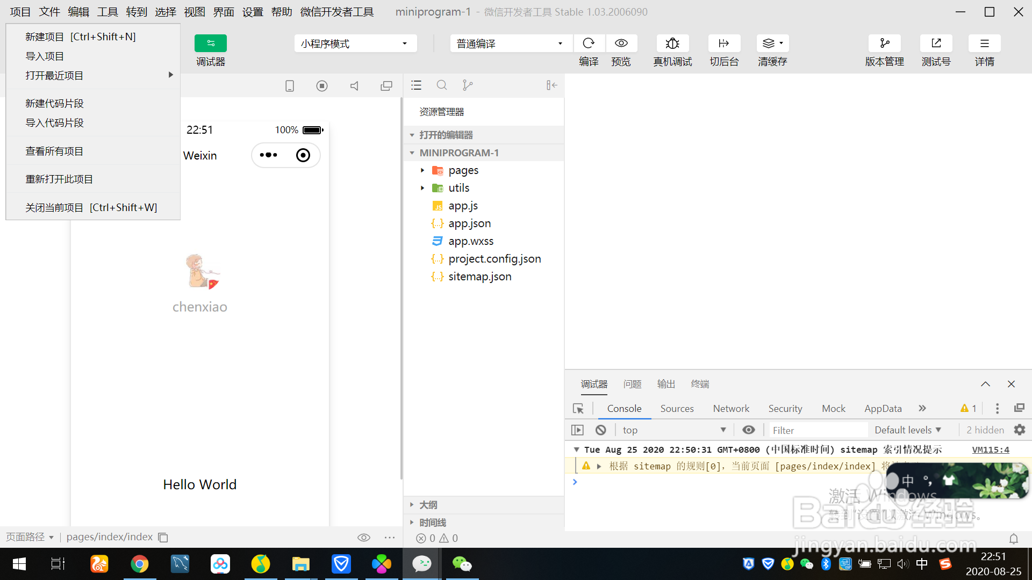Image resolution: width=1032 pixels, height=580 pixels.
Task: Open the Default levels dropdown
Action: pos(908,430)
